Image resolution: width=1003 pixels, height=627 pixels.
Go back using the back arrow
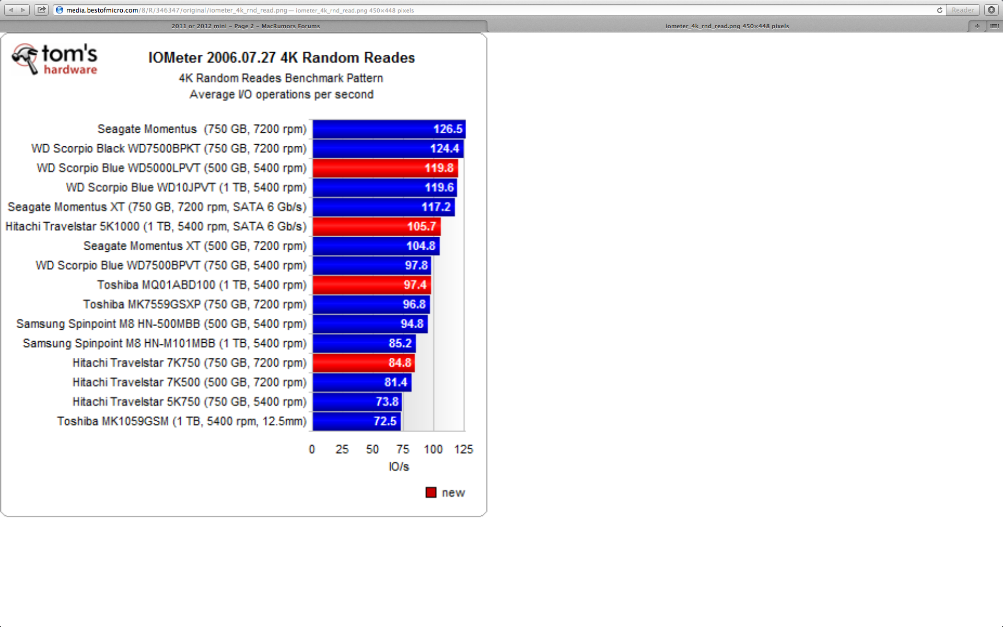click(x=10, y=10)
